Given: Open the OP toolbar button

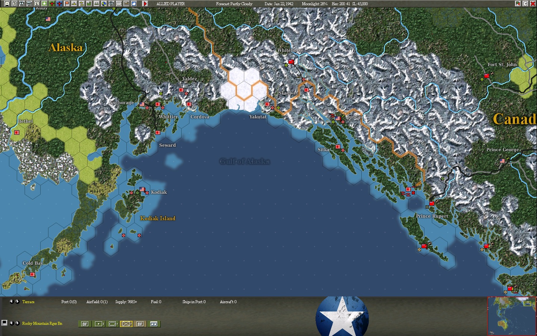Looking at the screenshot, I should [x=119, y=3].
